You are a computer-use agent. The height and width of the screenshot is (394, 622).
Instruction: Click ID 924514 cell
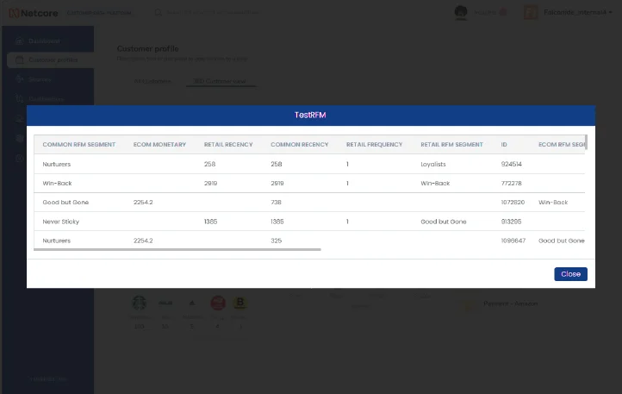[x=512, y=164]
